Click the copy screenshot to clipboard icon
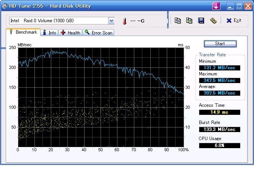Image resolution: width=254 pixels, height=196 pixels. (189, 21)
